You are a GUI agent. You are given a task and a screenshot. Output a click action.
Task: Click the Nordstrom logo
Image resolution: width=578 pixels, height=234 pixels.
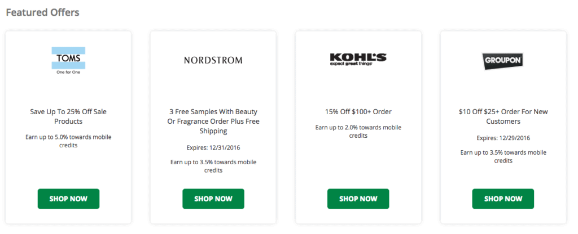213,60
